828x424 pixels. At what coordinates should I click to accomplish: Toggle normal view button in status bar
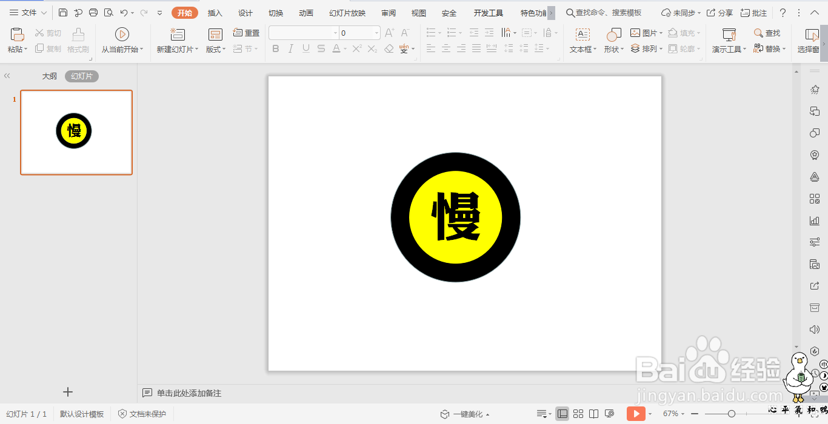point(563,414)
